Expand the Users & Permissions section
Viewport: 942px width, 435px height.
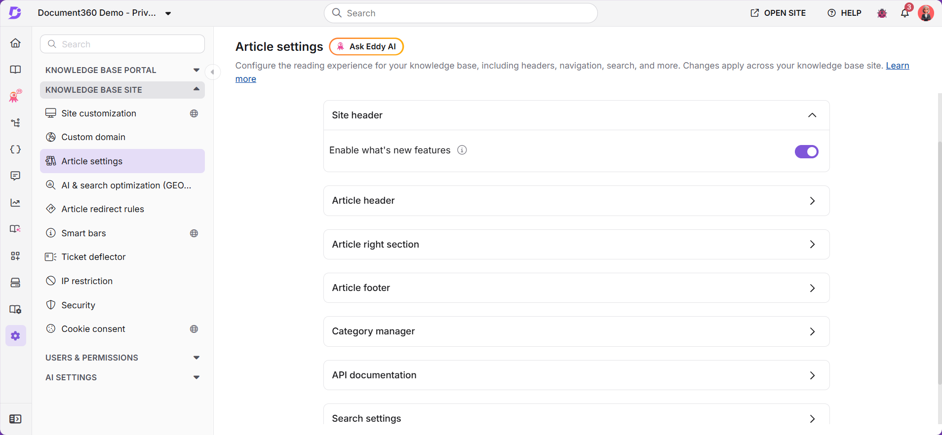122,358
